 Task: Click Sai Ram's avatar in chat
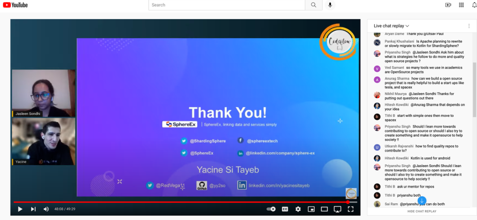click(x=377, y=204)
